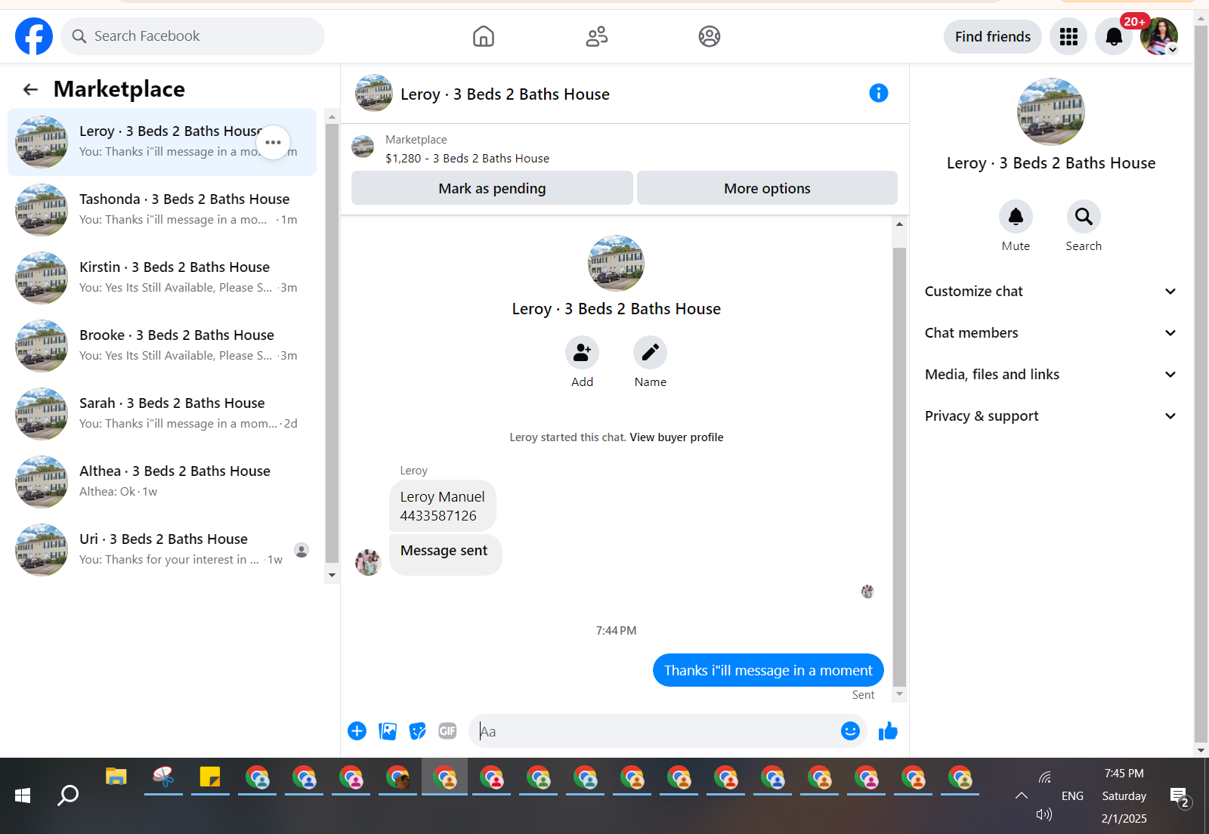The height and width of the screenshot is (834, 1209).
Task: Click the large house photo in right panel
Action: pos(1051,112)
